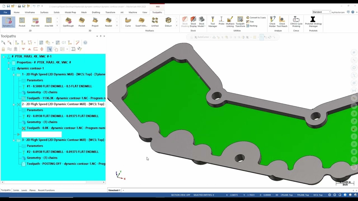Toggle lock on selected operations
The width and height of the screenshot is (358, 201).
coord(3,49)
